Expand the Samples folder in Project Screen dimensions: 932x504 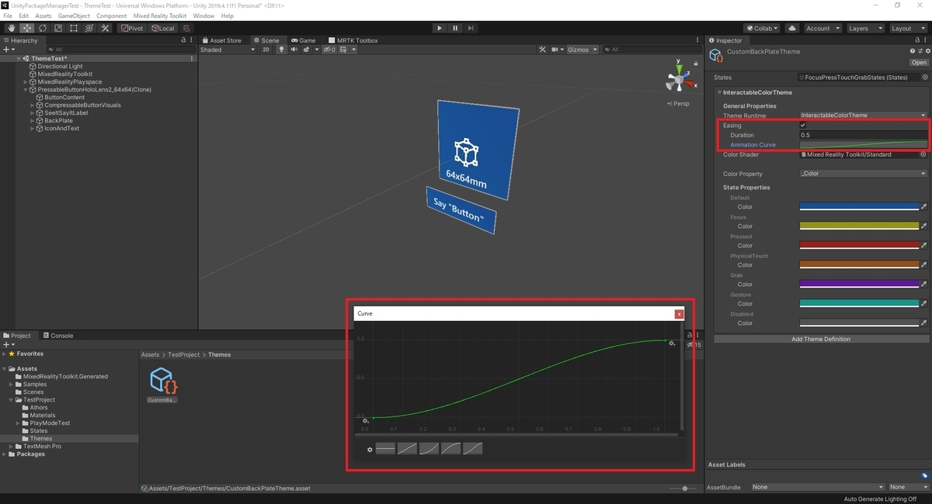coord(12,385)
